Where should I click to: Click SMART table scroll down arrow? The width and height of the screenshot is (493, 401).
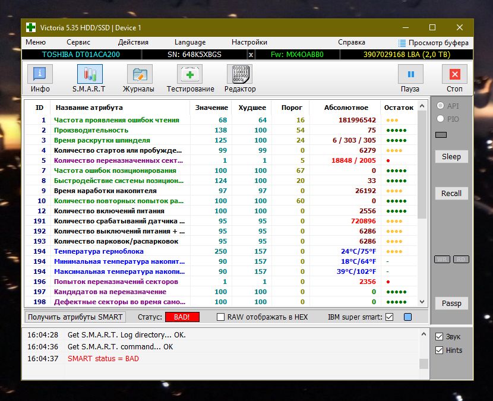point(422,302)
